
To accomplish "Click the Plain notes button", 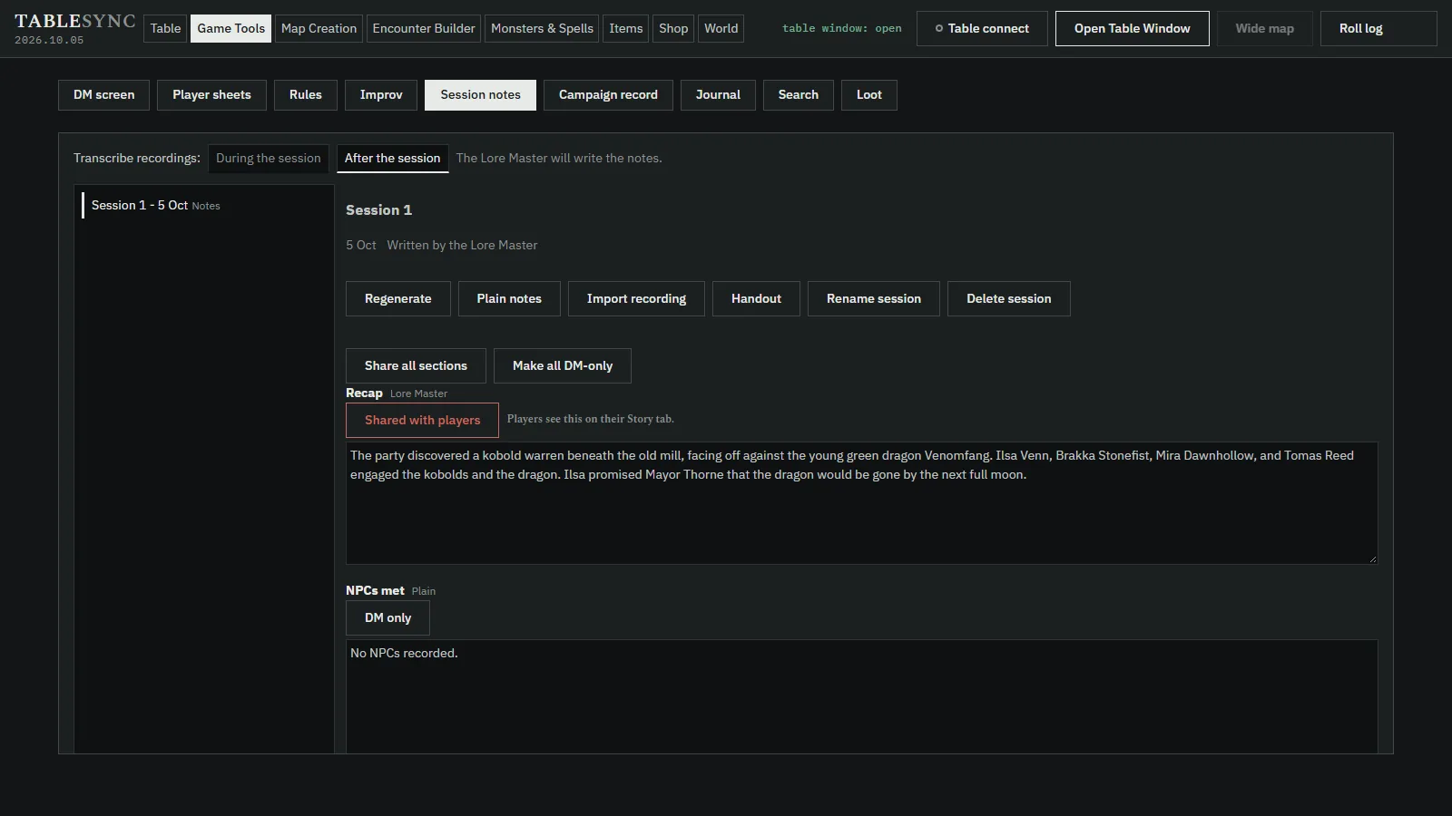I will (509, 298).
